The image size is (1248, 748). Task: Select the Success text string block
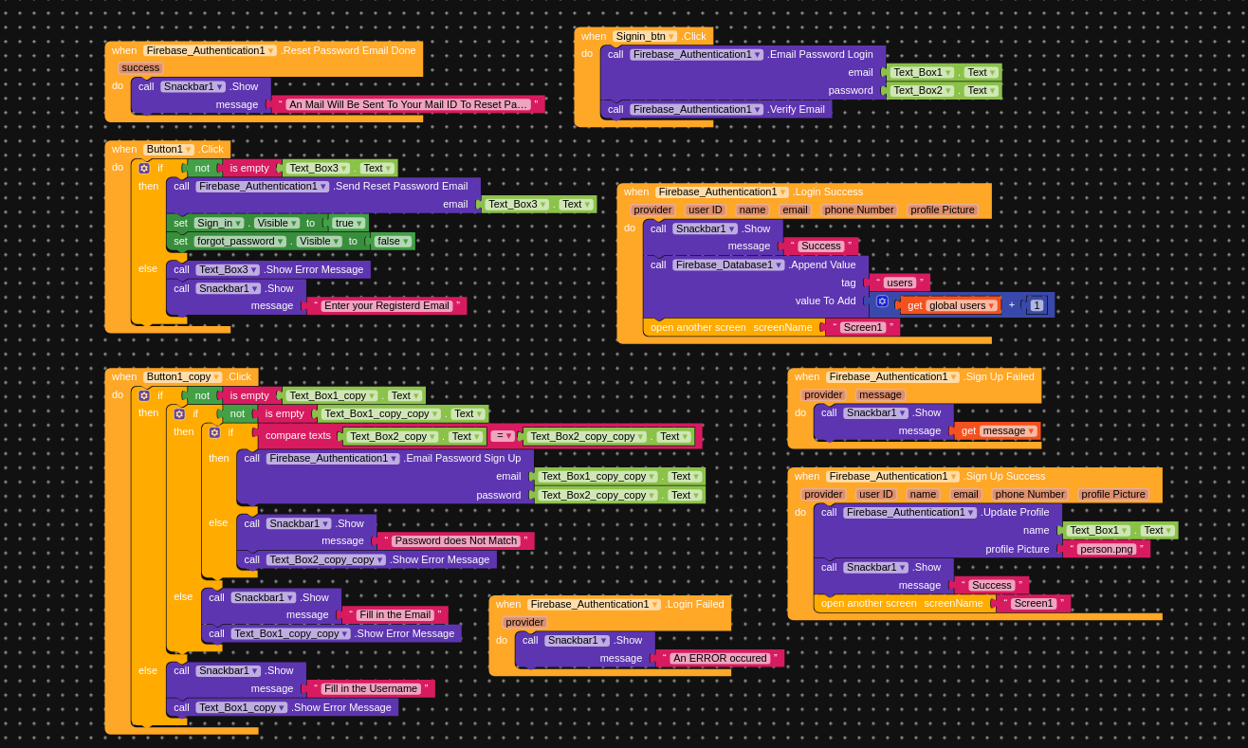pyautogui.click(x=820, y=246)
